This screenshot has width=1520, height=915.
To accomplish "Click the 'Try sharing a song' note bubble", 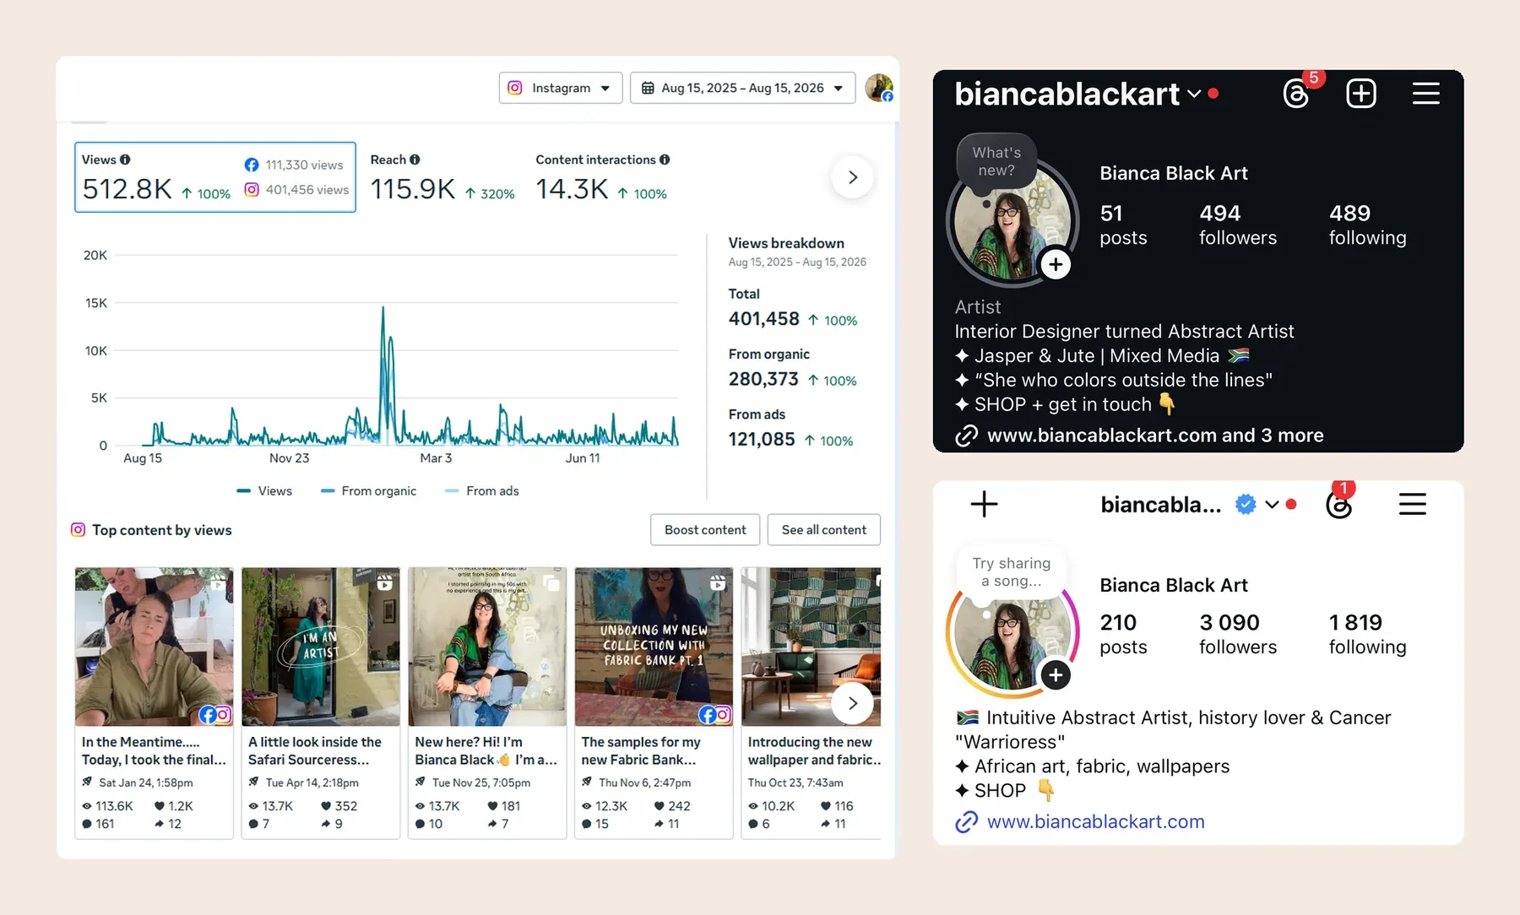I will pos(1011,572).
